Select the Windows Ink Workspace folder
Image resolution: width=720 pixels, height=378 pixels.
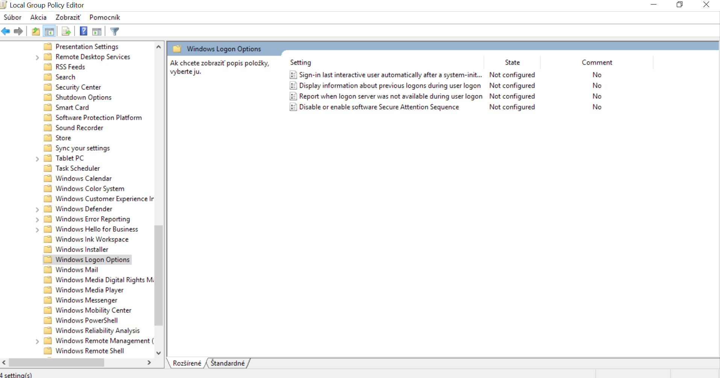(x=92, y=239)
